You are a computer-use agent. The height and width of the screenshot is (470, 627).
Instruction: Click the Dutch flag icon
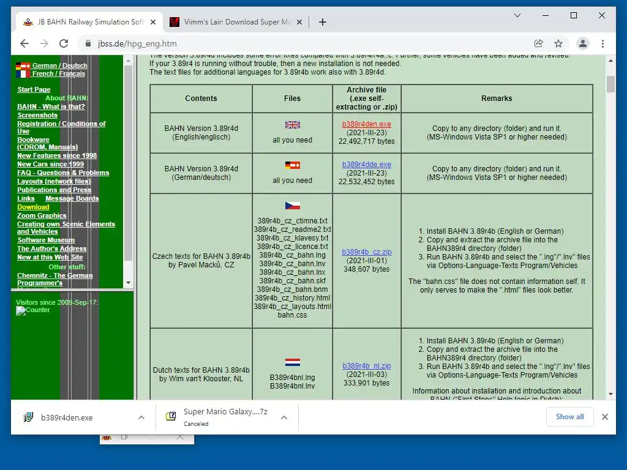point(292,362)
